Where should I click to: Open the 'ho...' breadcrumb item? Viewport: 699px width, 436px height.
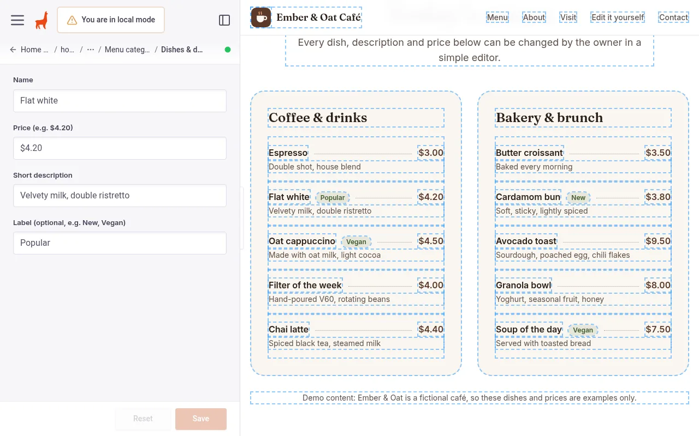pos(68,50)
